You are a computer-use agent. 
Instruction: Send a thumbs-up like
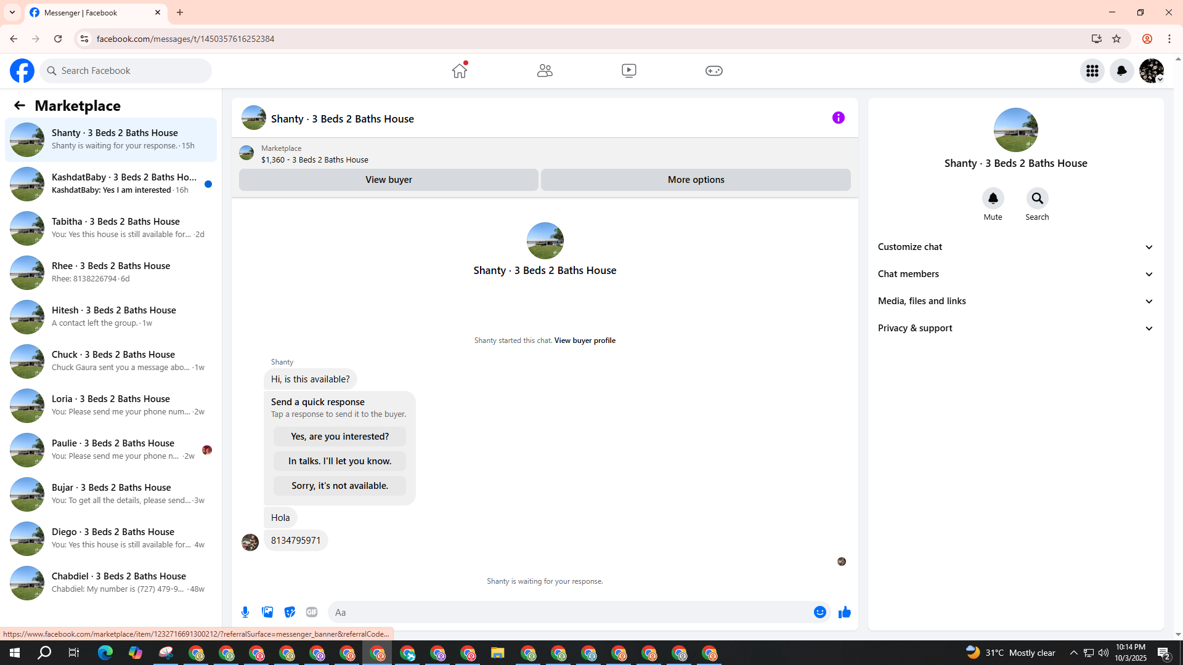(845, 612)
